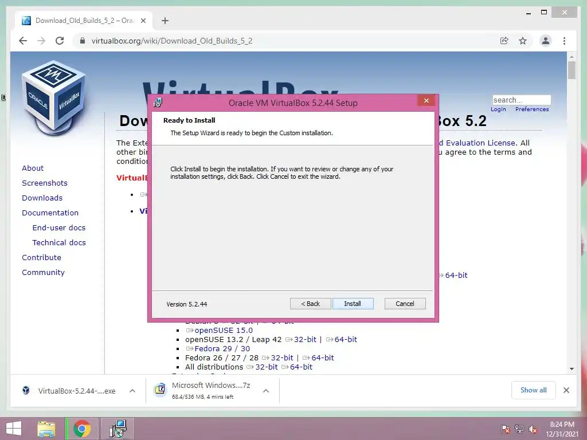
Task: Click the muted volume tray icon
Action: [533, 429]
